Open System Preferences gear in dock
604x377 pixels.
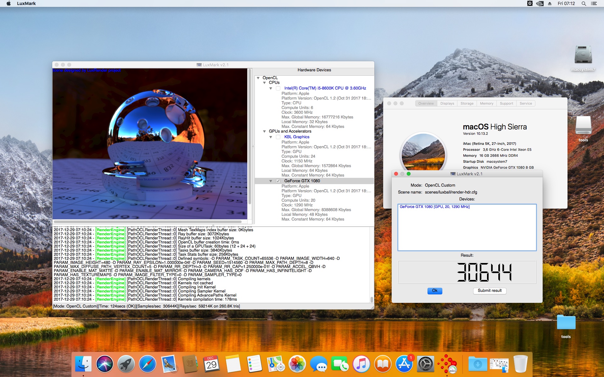tap(425, 364)
